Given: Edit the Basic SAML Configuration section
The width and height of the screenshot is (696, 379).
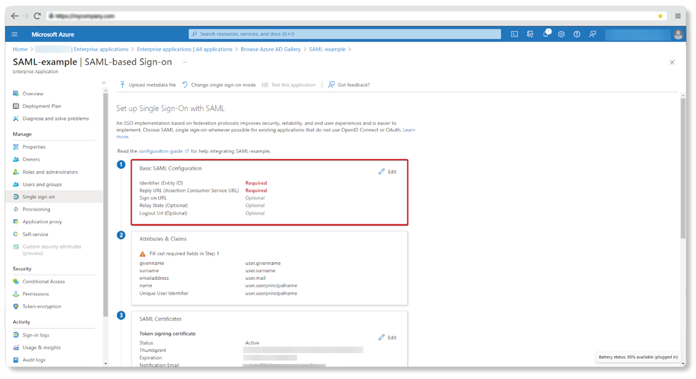Looking at the screenshot, I should [x=388, y=172].
